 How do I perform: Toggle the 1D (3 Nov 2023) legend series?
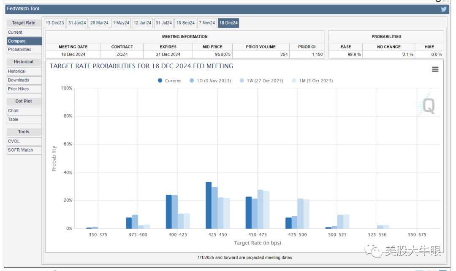(210, 80)
